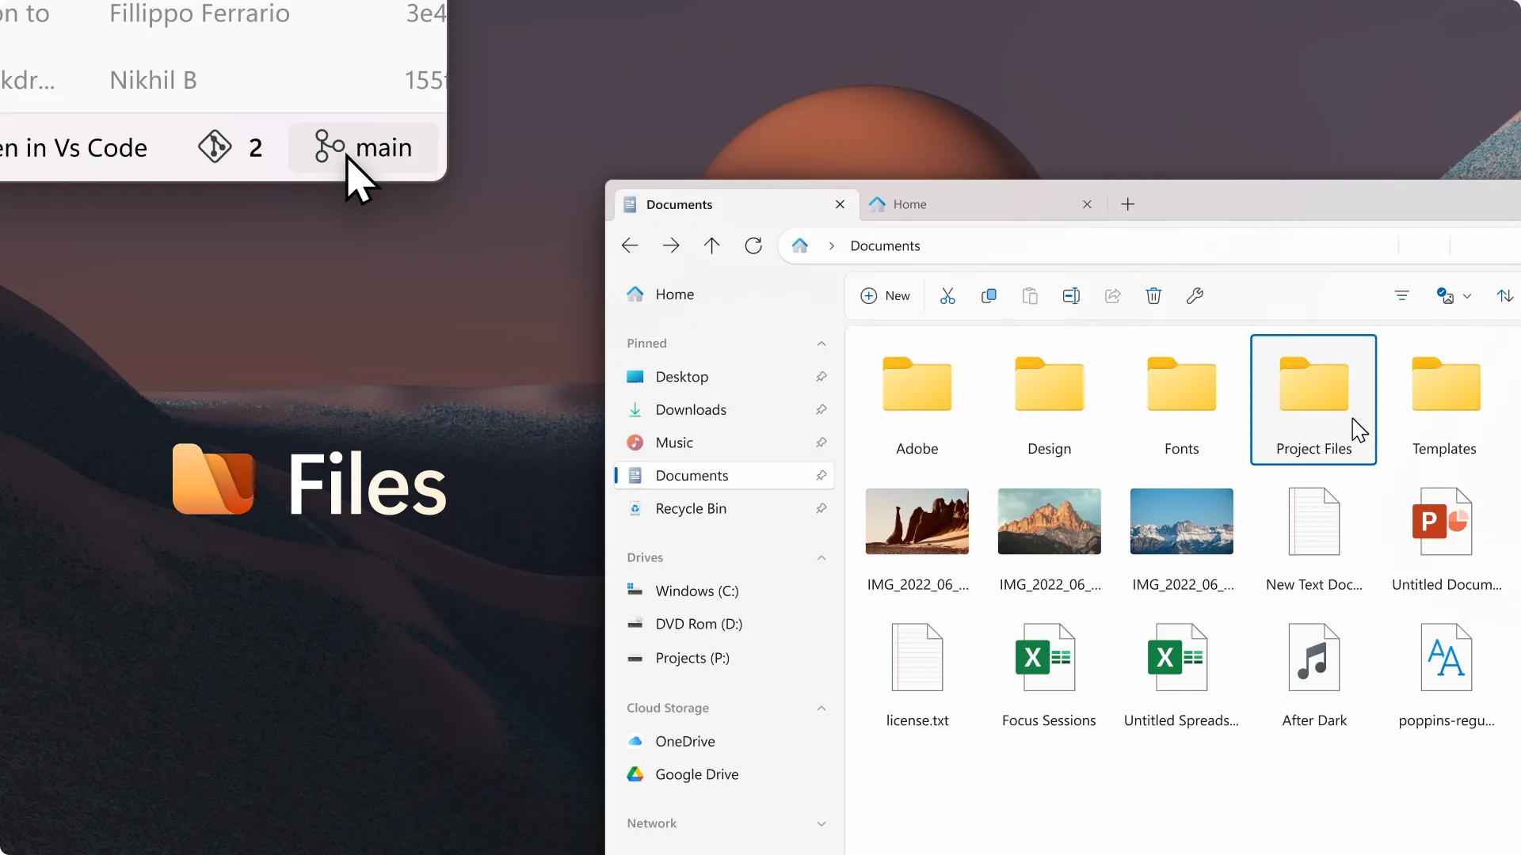Unpin the Desktop pinned item
The height and width of the screenshot is (855, 1521).
click(x=821, y=376)
